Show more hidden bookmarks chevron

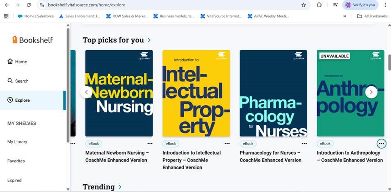[x=345, y=16]
